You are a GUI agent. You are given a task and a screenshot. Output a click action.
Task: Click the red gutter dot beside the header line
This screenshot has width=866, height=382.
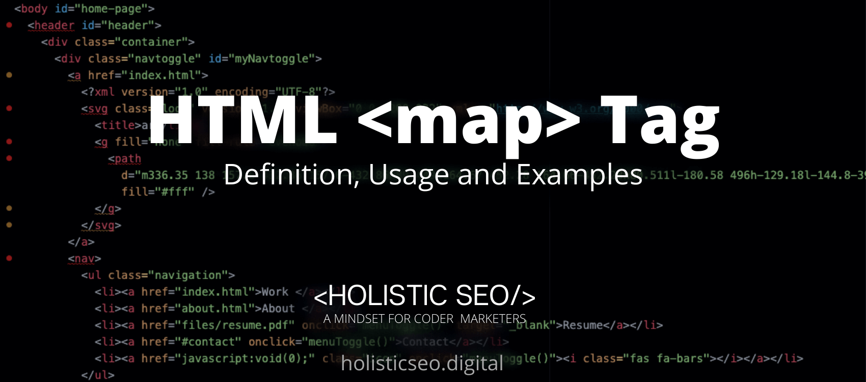pyautogui.click(x=9, y=25)
